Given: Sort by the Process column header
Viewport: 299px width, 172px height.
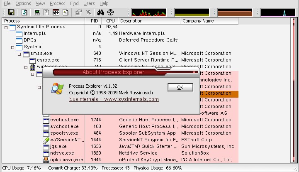Looking at the screenshot, I should tap(43, 21).
